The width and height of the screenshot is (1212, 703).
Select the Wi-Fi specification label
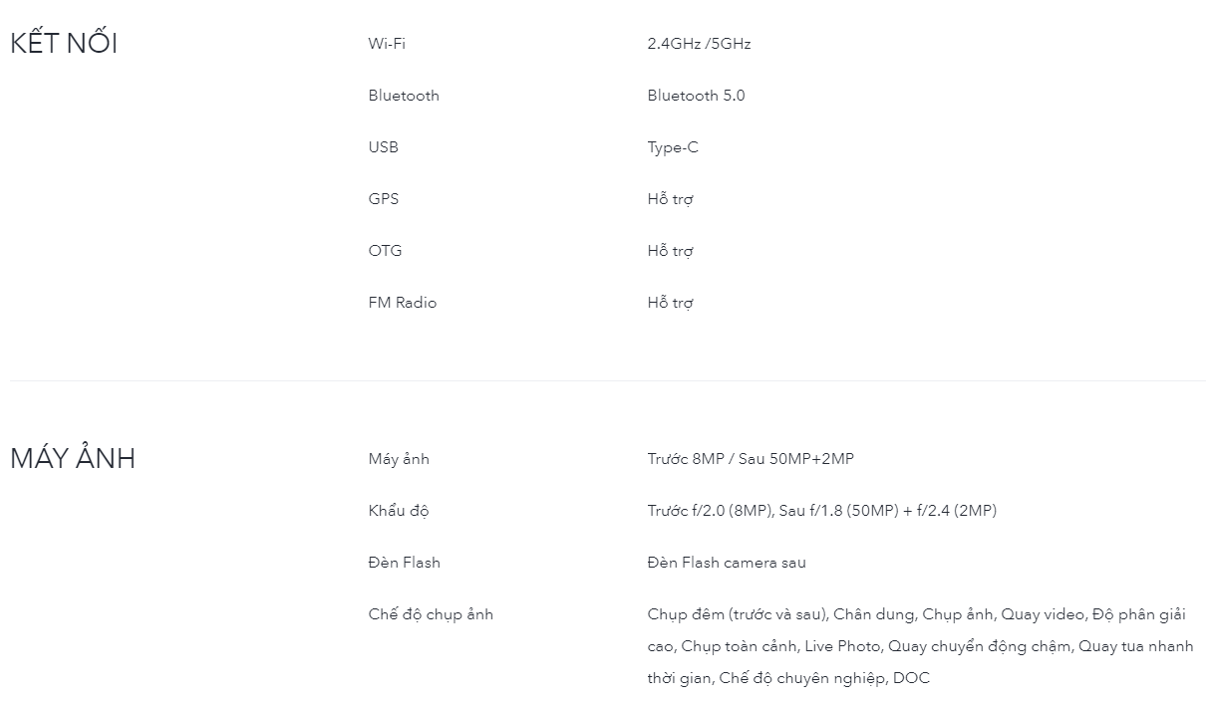387,44
